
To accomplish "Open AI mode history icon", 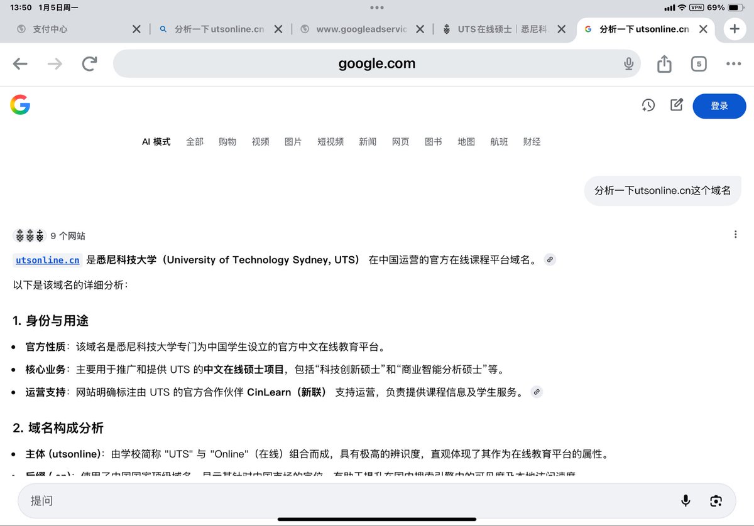I will coord(648,105).
